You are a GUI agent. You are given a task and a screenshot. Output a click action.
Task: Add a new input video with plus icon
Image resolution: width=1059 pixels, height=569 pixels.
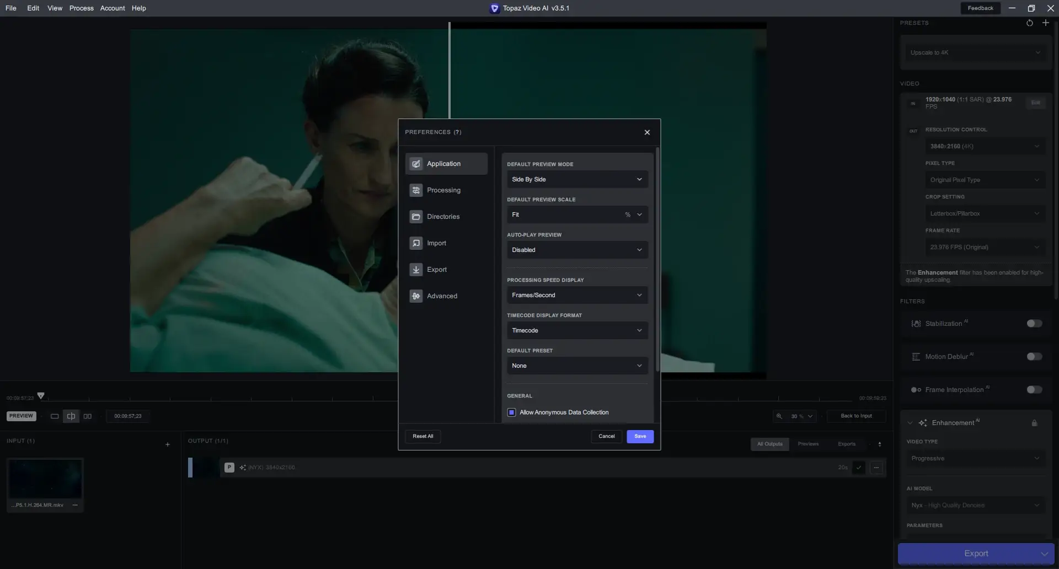(x=168, y=444)
